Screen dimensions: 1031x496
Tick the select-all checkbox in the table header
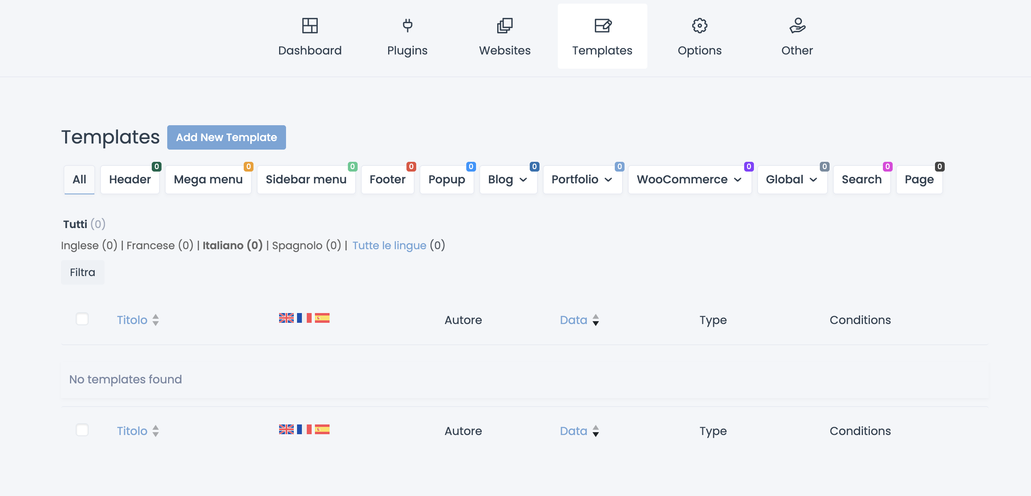coord(82,319)
